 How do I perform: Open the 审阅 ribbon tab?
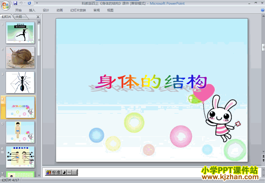coord(97,10)
